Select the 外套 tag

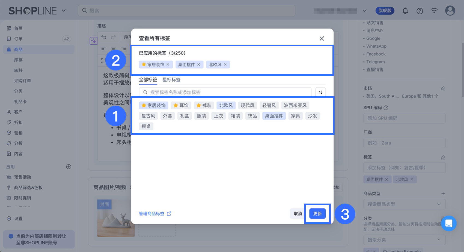[x=168, y=116]
